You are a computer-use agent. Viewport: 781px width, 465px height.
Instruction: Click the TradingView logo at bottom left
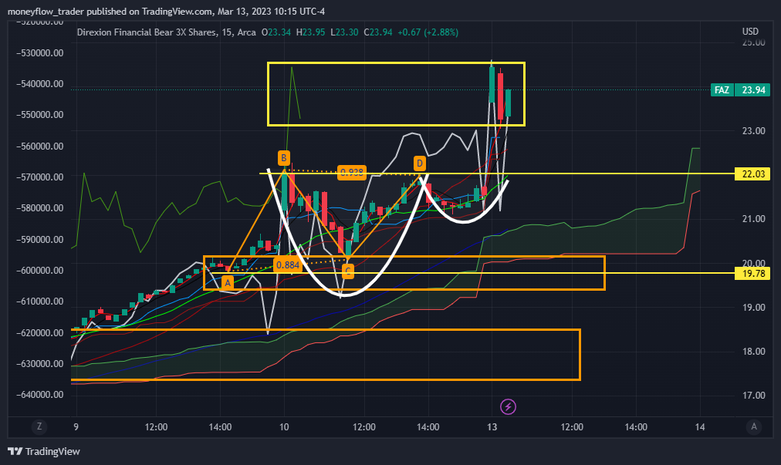(x=44, y=452)
